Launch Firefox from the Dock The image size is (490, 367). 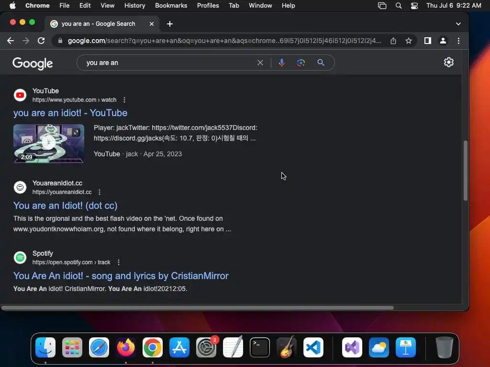126,347
